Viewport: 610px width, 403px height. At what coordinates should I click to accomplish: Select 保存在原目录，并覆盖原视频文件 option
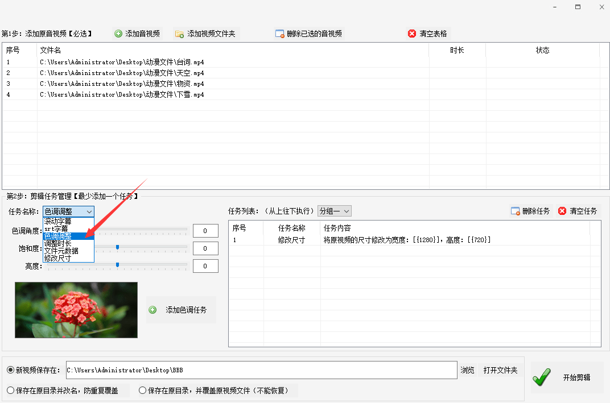click(x=142, y=390)
